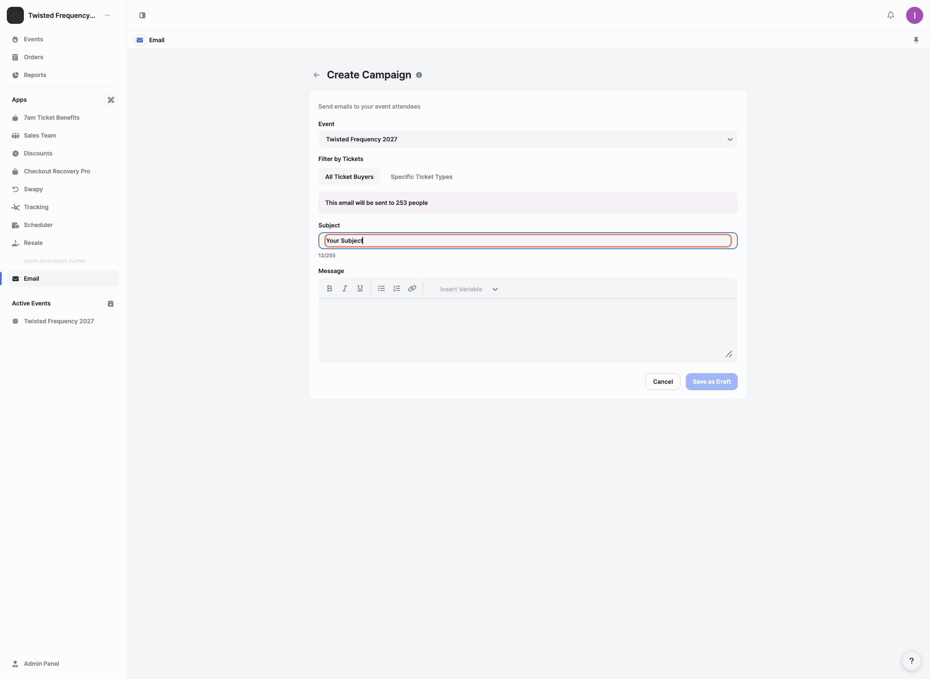Screen dimensions: 930x679
Task: Open organization menu via three dots
Action: [x=107, y=15]
